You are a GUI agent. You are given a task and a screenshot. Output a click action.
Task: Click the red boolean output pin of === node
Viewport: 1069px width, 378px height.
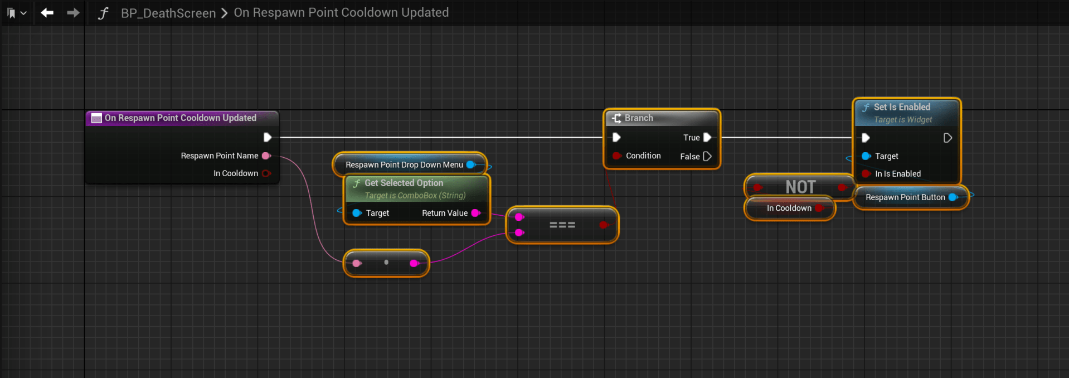tap(604, 225)
